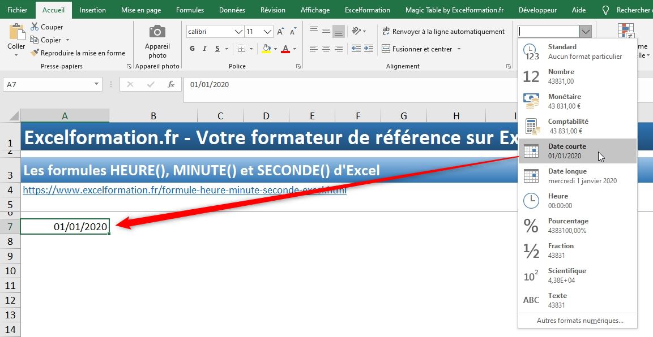Select cell A7 containing 01/01/2020

(x=65, y=227)
